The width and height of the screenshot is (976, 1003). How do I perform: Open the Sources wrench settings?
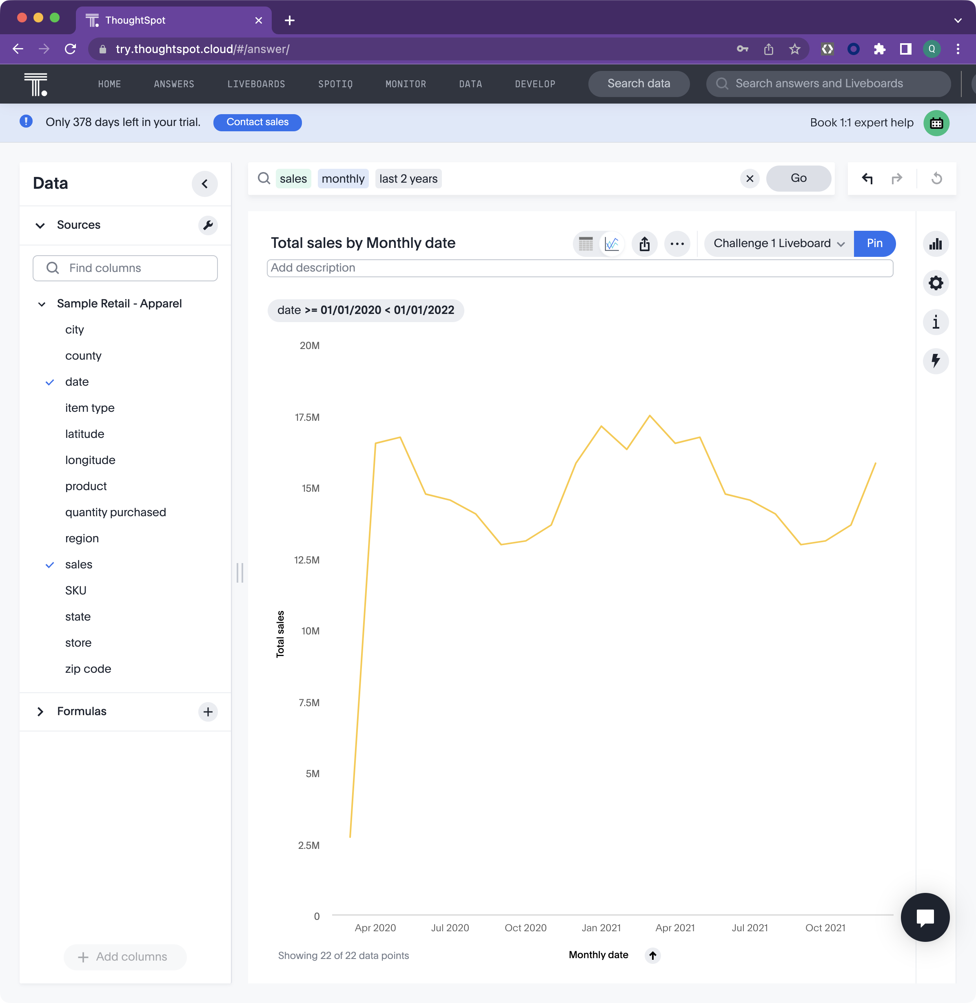208,225
